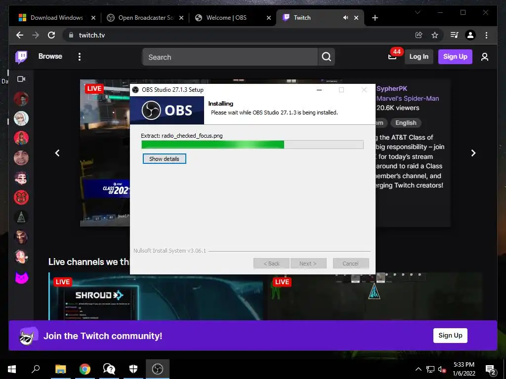Open Windows taskbar search

(x=36, y=369)
